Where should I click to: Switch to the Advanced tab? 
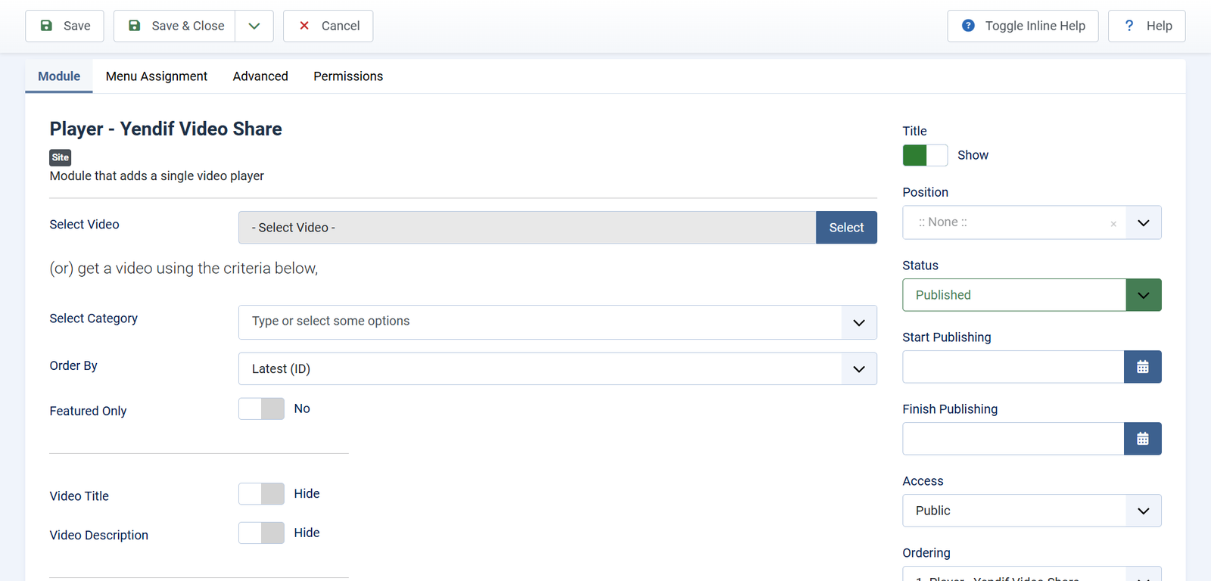pos(260,76)
